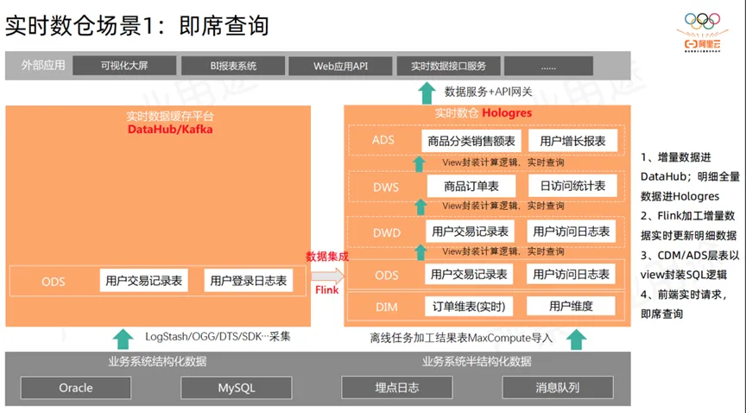Click note 2 about Flink加工增量数据
This screenshot has height=413, width=746.
[x=688, y=226]
